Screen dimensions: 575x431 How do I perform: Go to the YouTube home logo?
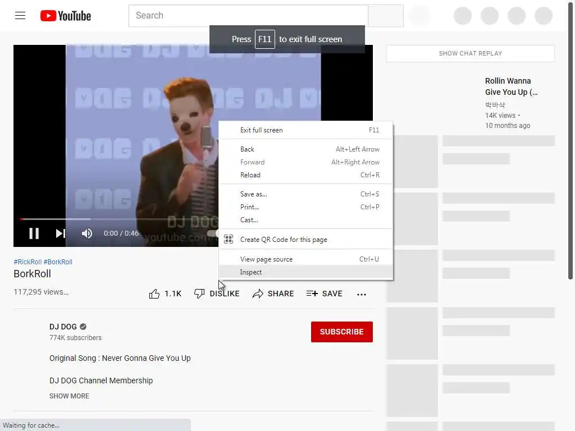[x=66, y=16]
